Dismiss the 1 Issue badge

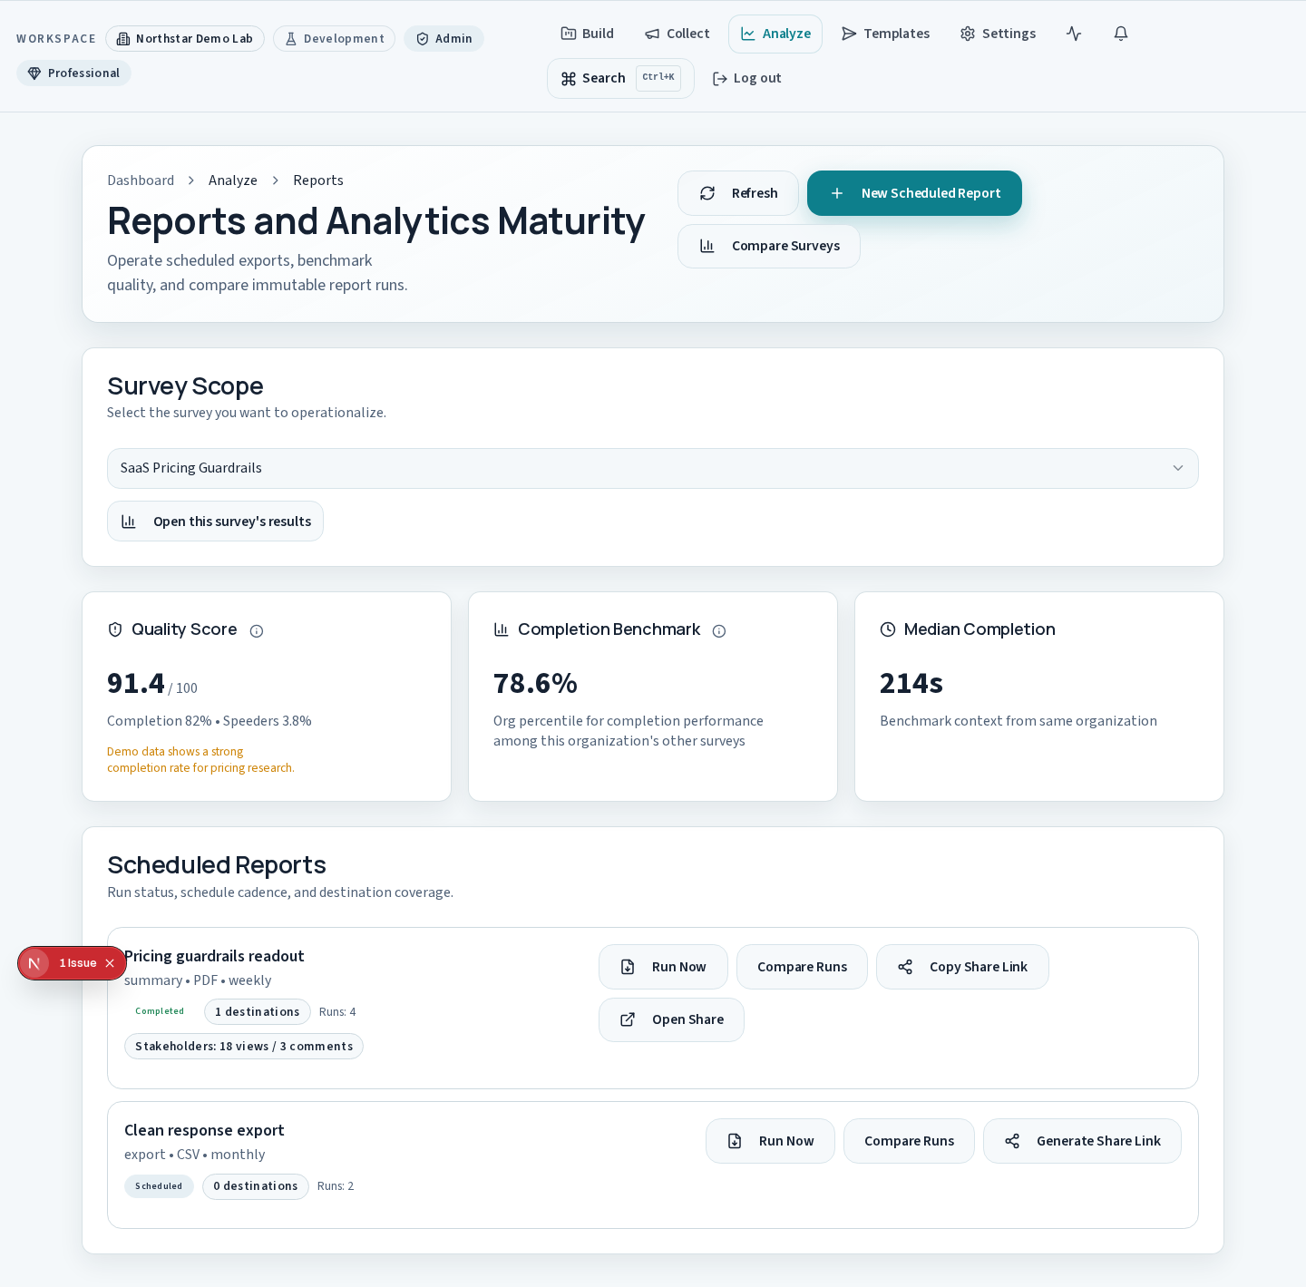tap(110, 963)
